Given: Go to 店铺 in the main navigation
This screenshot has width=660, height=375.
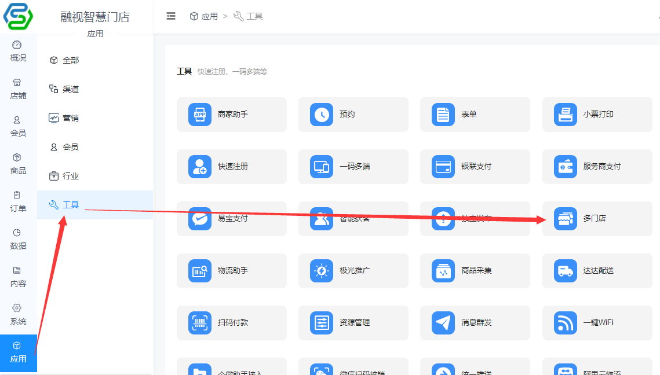Looking at the screenshot, I should pyautogui.click(x=18, y=89).
